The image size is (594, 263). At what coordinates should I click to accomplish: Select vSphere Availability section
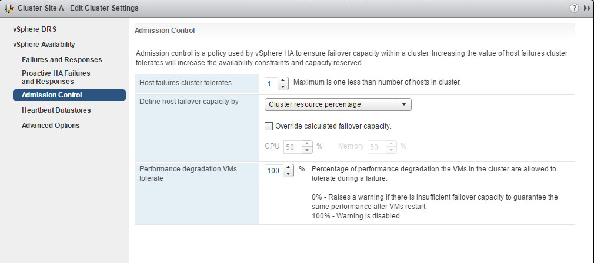[x=44, y=44]
